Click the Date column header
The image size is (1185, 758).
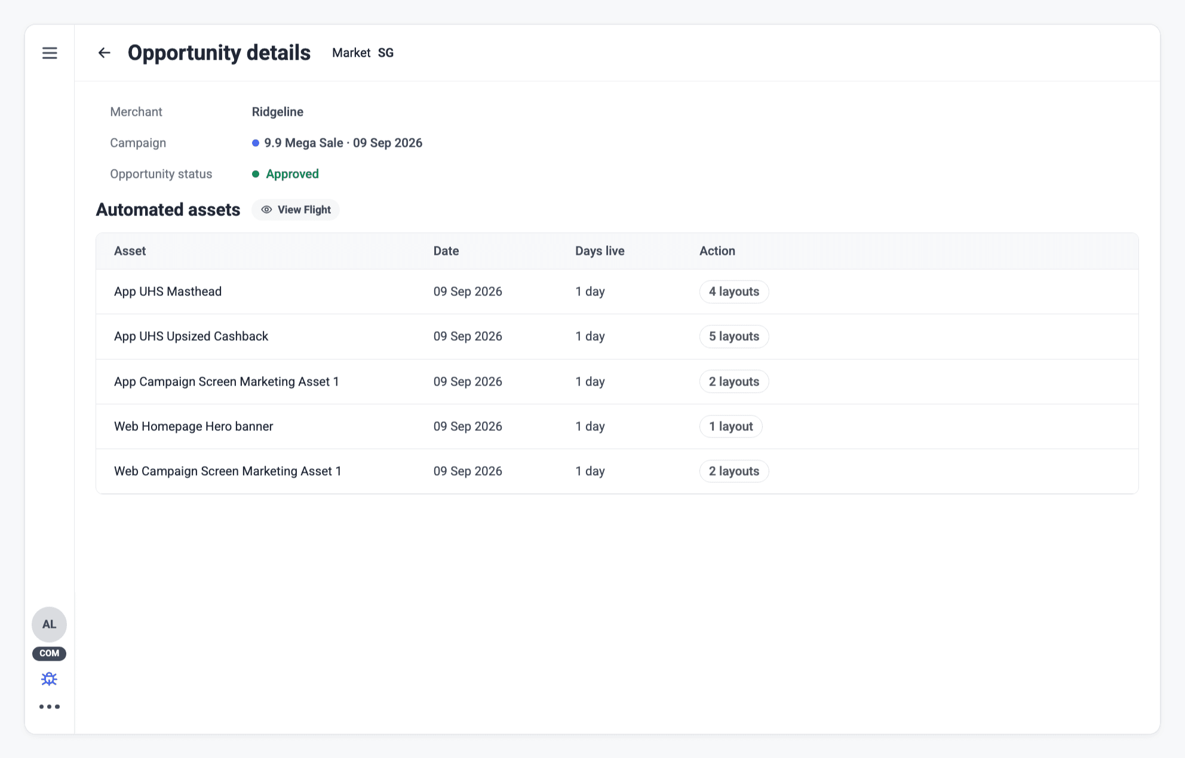[446, 251]
